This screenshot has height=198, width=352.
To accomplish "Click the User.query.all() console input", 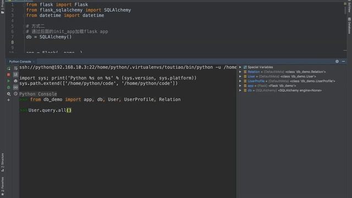I will [50, 110].
